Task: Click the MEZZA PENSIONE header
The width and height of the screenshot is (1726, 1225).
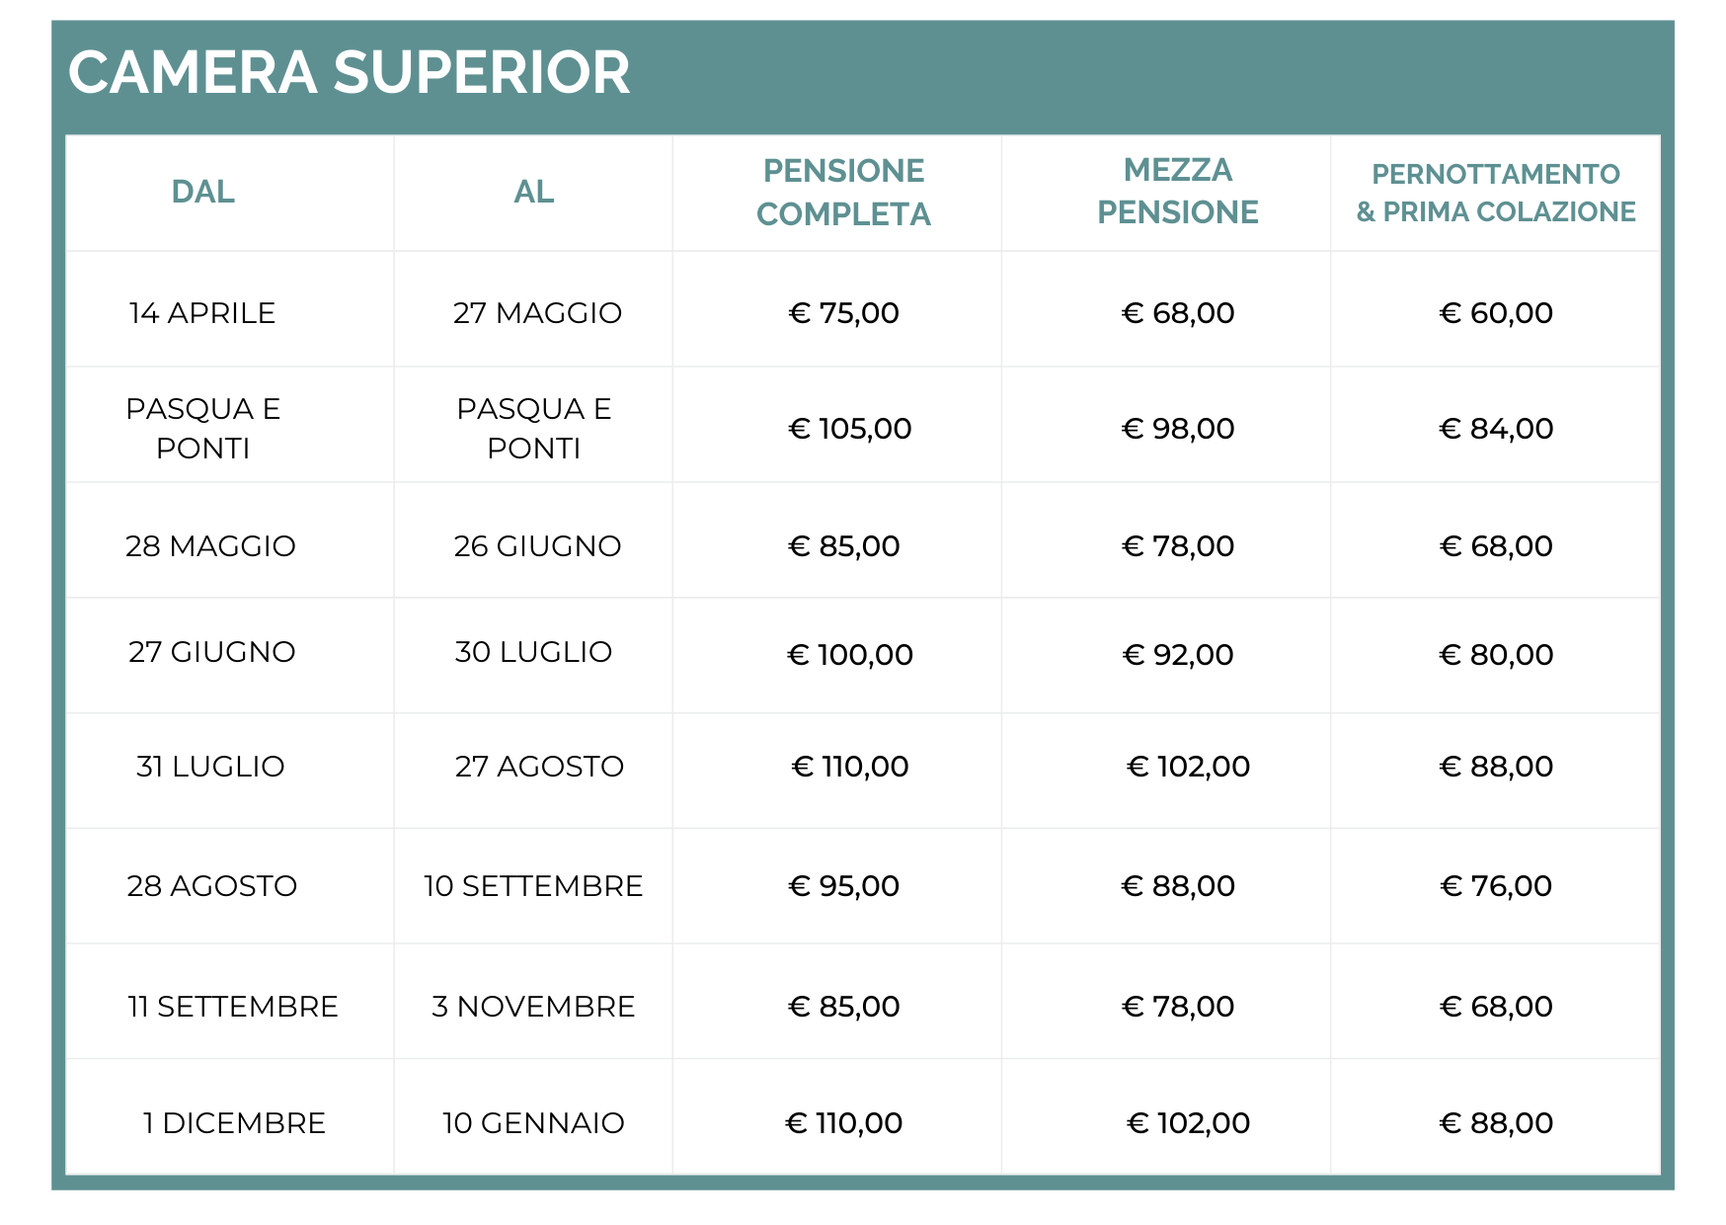Action: click(1178, 191)
